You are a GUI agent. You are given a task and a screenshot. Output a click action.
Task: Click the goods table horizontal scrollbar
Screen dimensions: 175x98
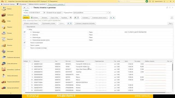(95, 93)
